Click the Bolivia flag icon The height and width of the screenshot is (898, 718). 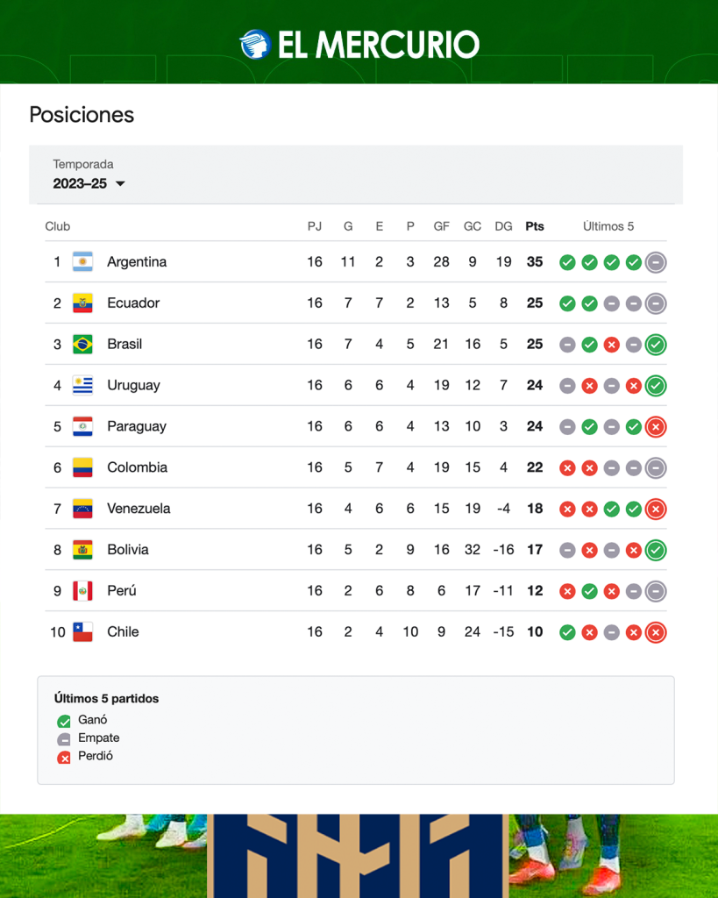pos(83,550)
